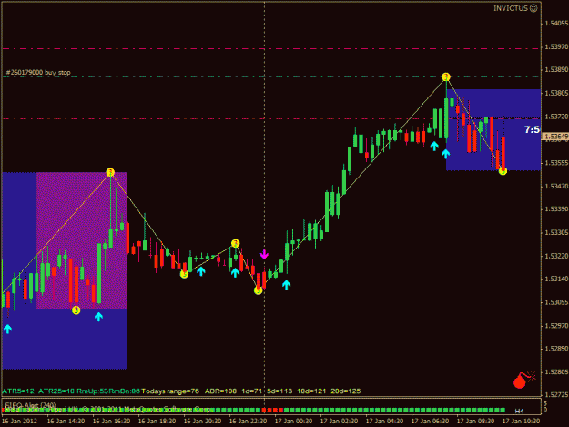Click the cyan up arrow inside the lower blue rectangle's left edge
This screenshot has width=569, height=427.
point(7,329)
